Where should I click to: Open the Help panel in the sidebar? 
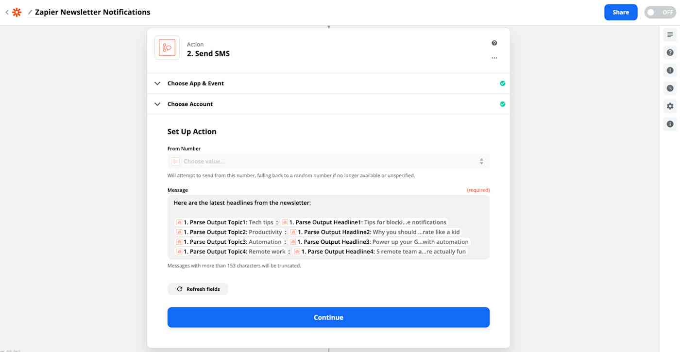tap(670, 52)
